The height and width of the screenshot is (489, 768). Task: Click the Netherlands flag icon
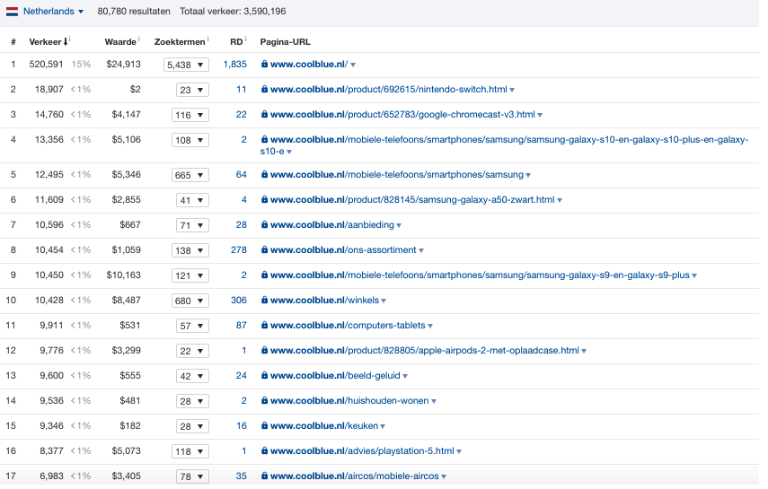(12, 12)
